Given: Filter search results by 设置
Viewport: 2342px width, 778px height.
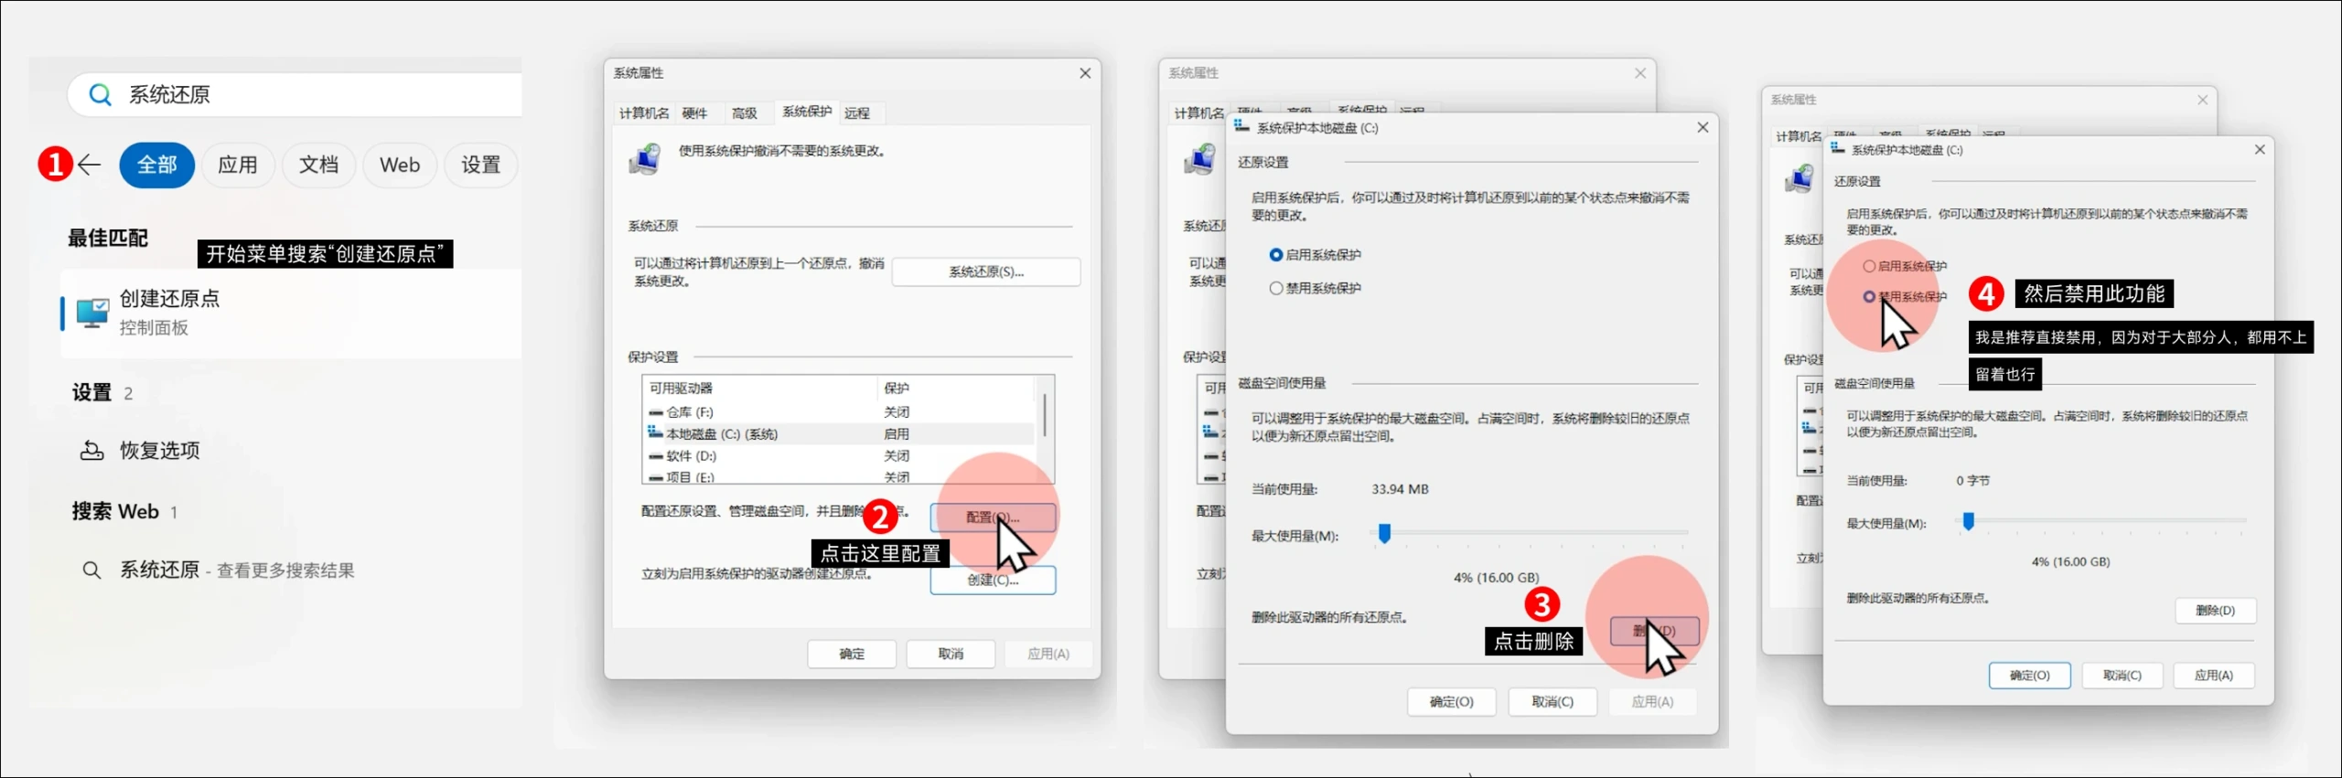Looking at the screenshot, I should [480, 165].
